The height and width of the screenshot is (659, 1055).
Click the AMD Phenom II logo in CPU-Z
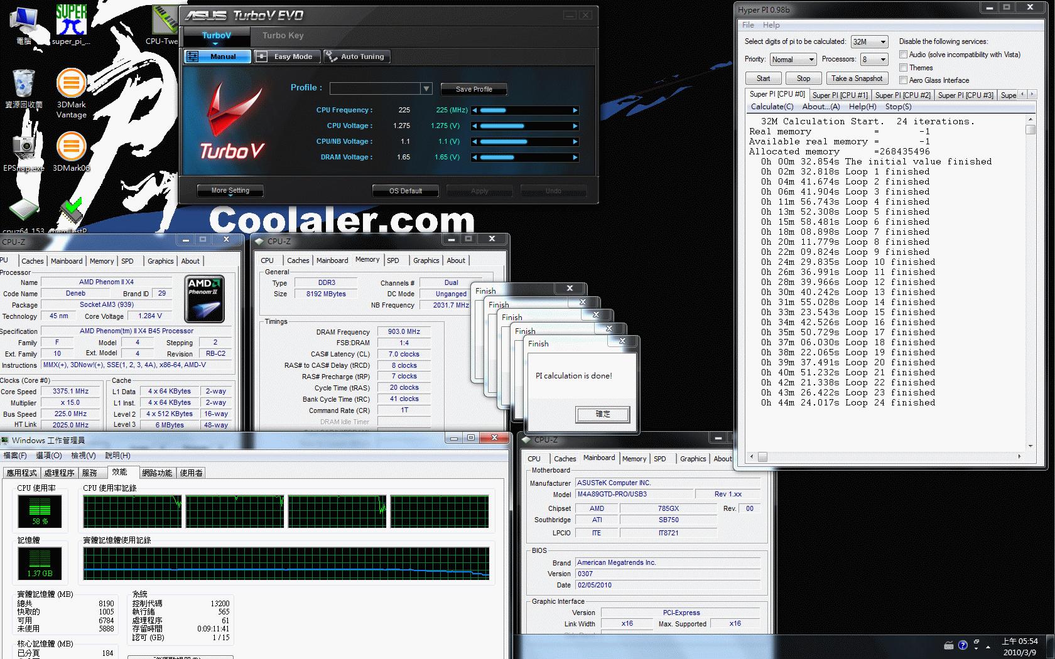(205, 299)
